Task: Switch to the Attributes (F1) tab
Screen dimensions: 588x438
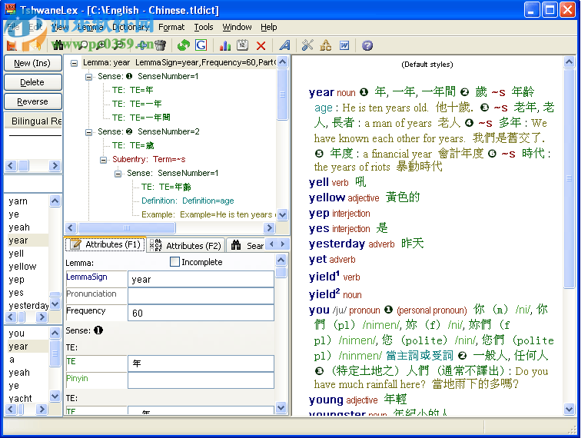Action: coord(106,244)
